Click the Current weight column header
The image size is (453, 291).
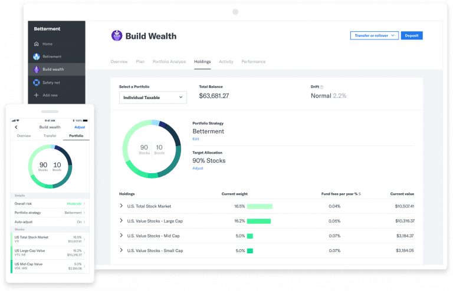[234, 194]
